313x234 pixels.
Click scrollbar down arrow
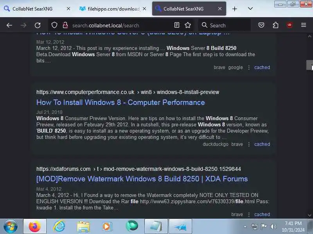pos(309,215)
